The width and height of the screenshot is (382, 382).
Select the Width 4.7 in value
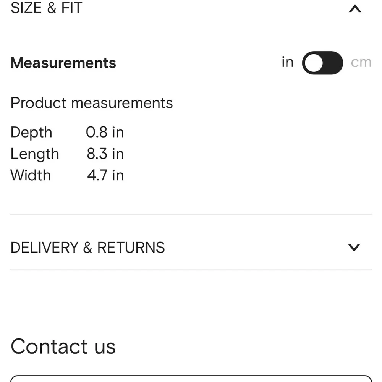click(106, 175)
